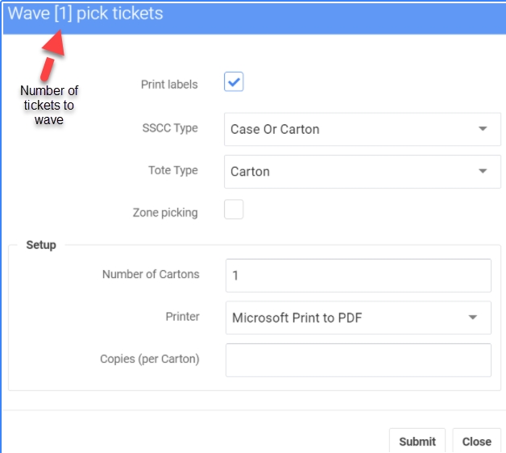Screen dimensions: 506x453
Task: Focus the Copies (per Carton) input
Action: pyautogui.click(x=358, y=360)
